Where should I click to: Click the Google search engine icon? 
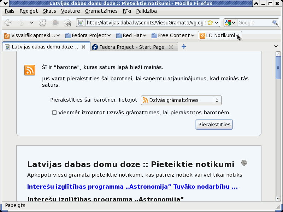(228, 23)
